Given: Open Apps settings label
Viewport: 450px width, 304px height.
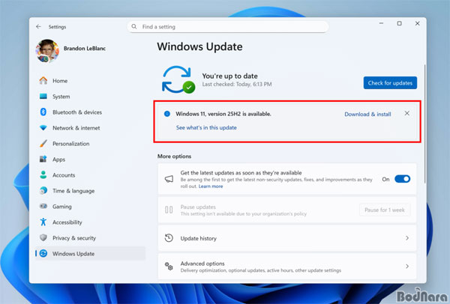Looking at the screenshot, I should coord(58,159).
